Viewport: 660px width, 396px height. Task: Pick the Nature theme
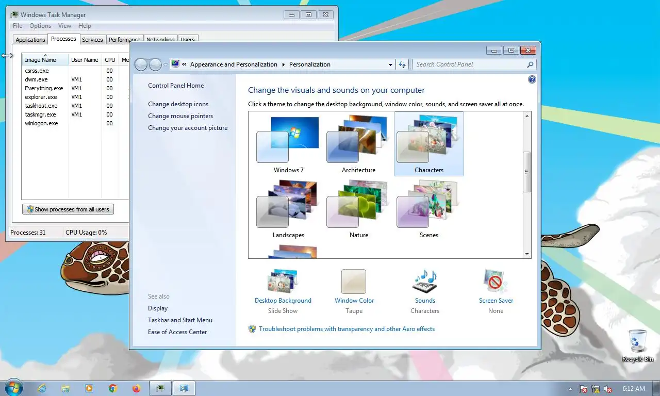[358, 209]
